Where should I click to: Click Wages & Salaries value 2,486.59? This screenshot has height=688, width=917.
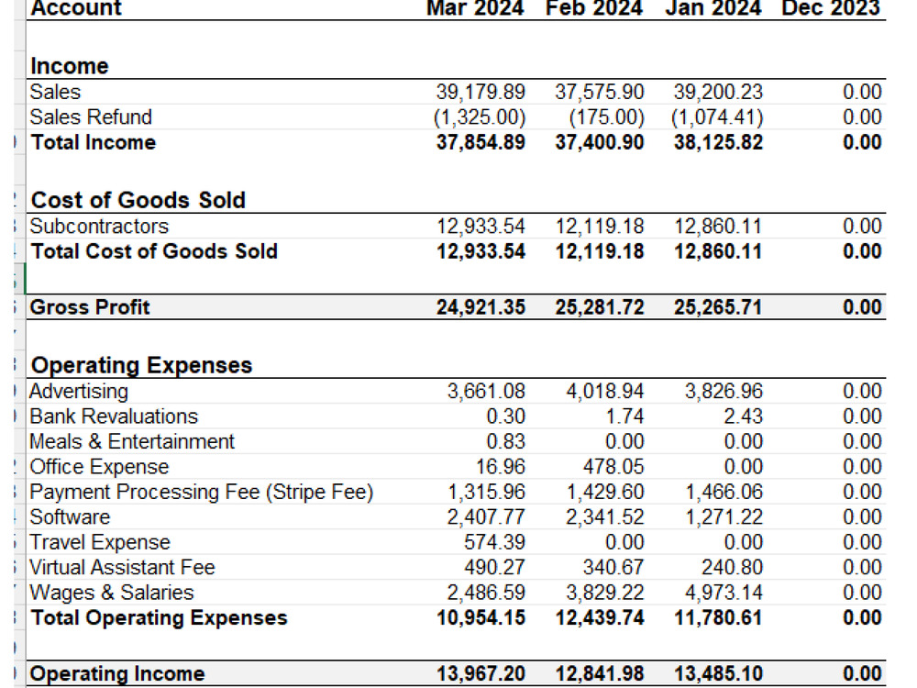(486, 592)
